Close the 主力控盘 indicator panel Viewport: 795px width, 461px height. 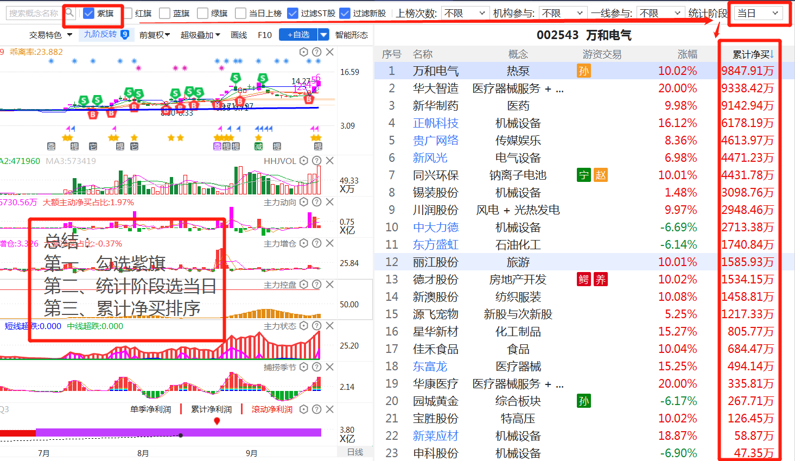(330, 285)
